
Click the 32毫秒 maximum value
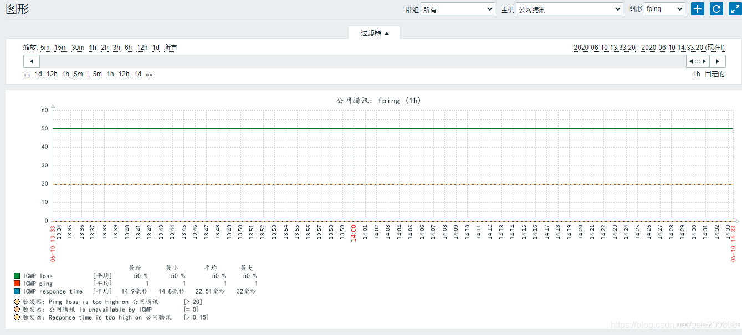tap(247, 291)
